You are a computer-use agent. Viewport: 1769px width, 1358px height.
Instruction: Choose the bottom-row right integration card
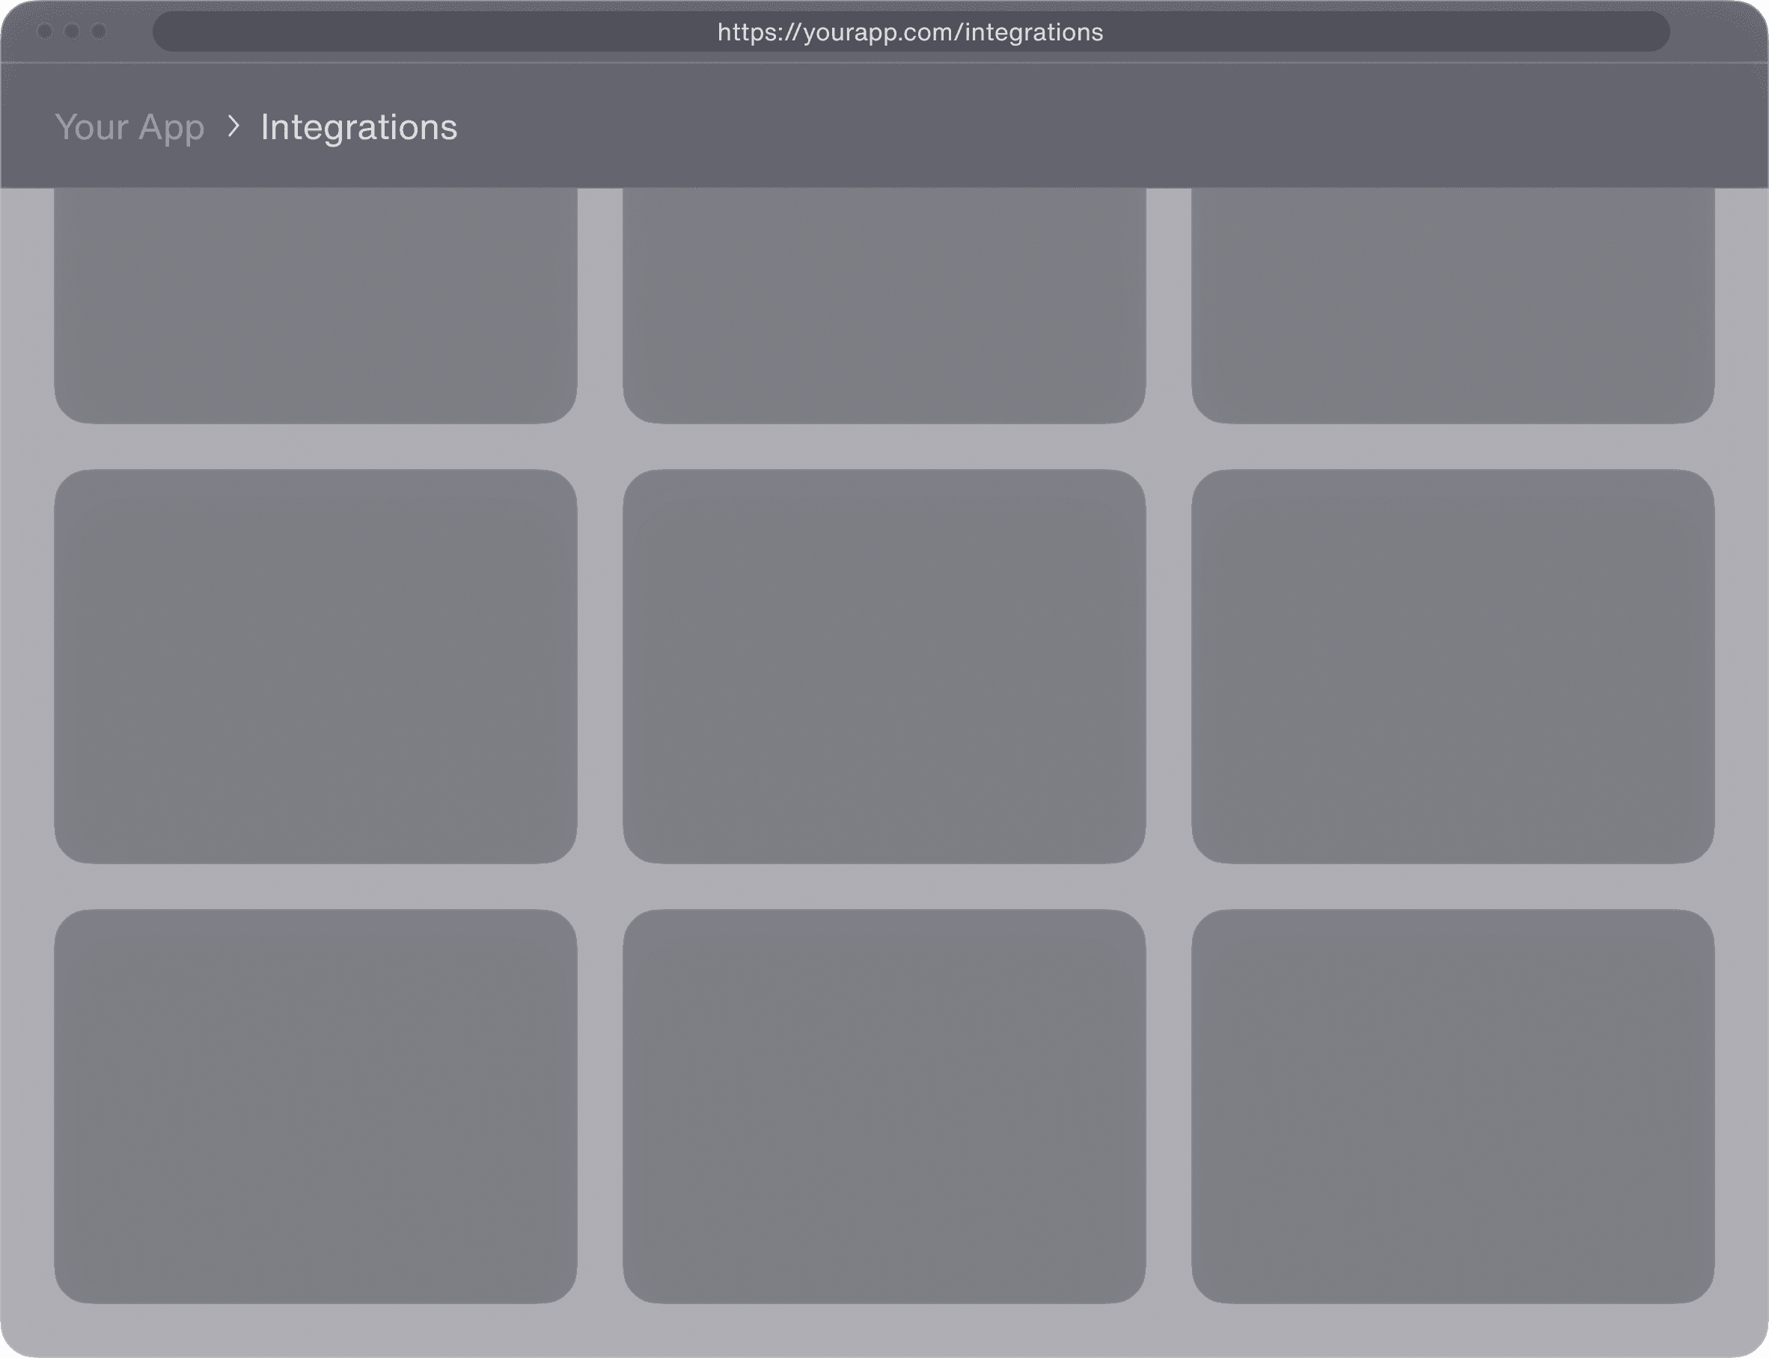pos(1452,1106)
